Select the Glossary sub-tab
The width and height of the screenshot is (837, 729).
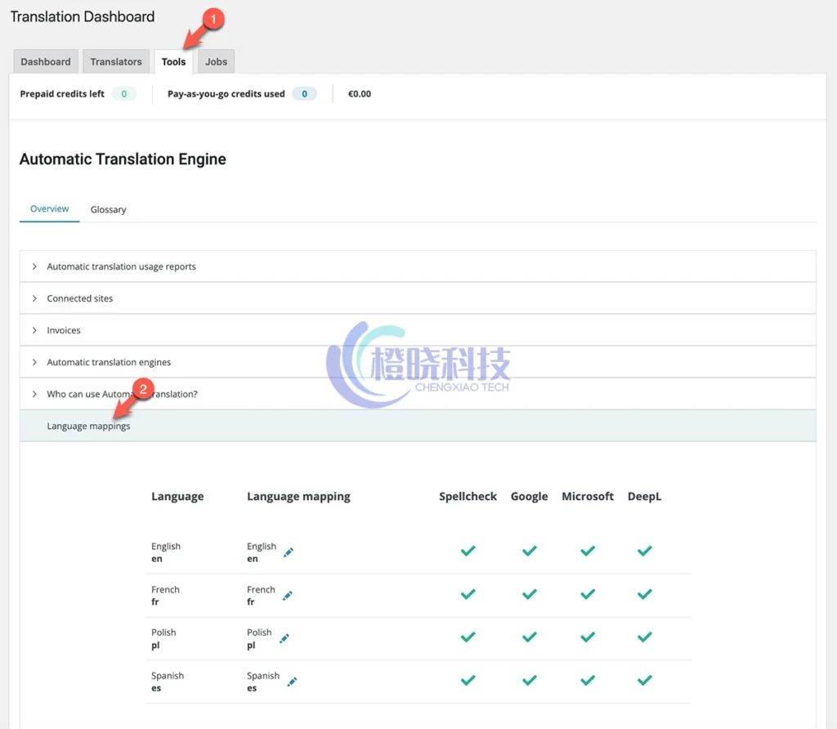coord(108,210)
